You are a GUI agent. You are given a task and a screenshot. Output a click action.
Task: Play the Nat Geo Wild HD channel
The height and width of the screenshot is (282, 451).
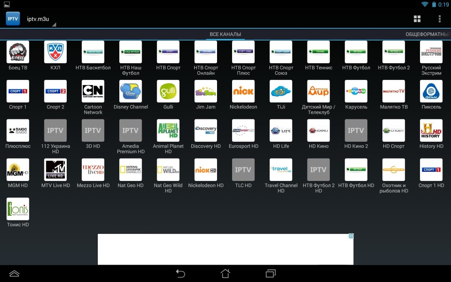click(x=168, y=170)
